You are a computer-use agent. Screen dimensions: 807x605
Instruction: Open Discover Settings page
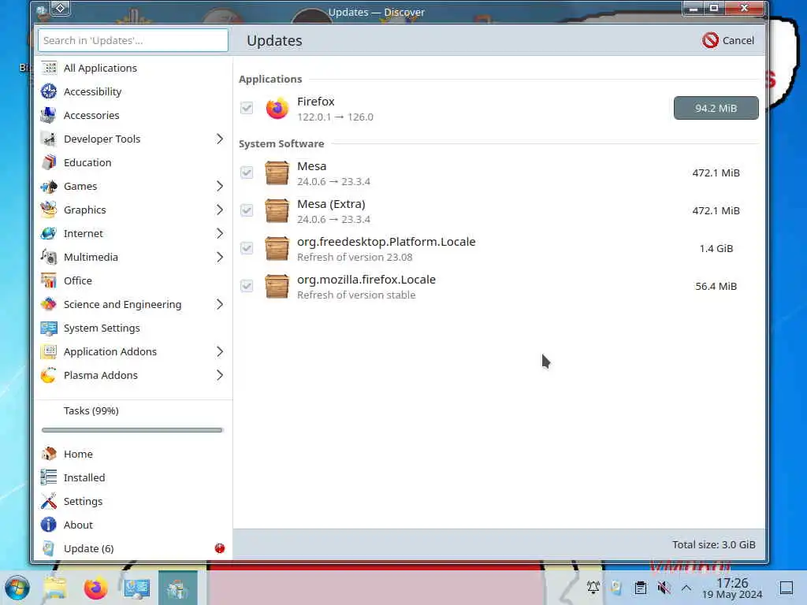(x=132, y=501)
